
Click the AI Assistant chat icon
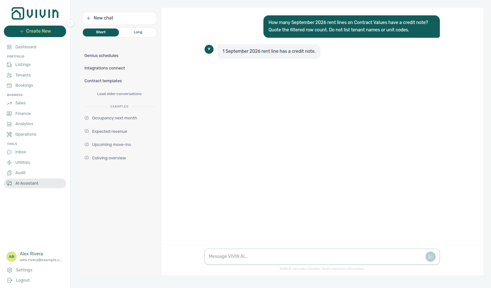pos(9,183)
